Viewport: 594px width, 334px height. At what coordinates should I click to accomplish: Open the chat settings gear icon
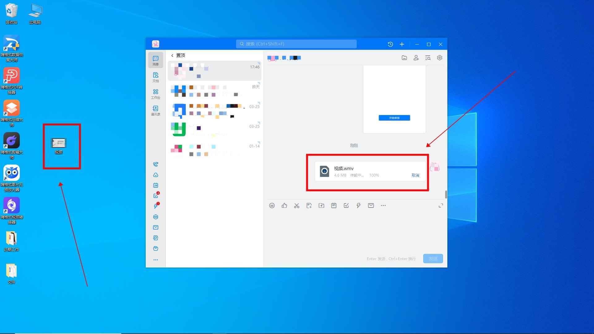440,58
